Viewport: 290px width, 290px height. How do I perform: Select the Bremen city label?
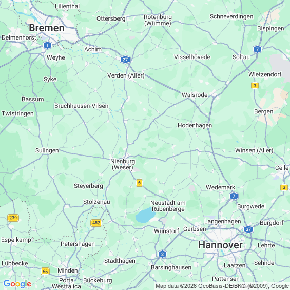click(47, 28)
